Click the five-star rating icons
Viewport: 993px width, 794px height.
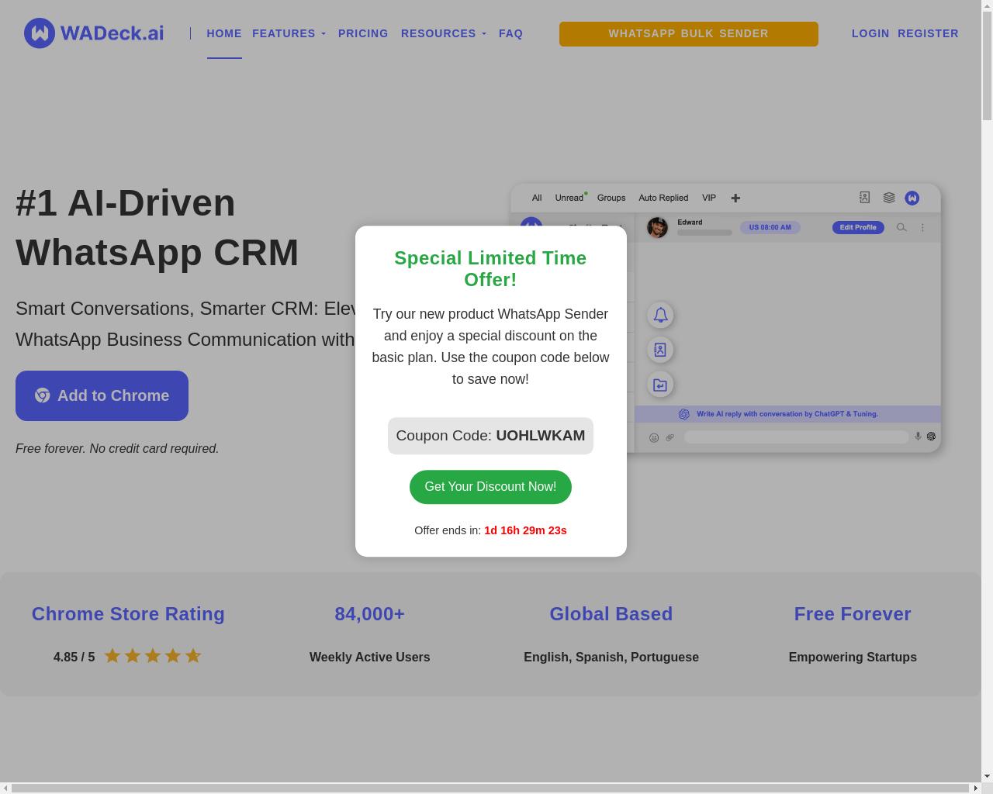pyautogui.click(x=153, y=656)
